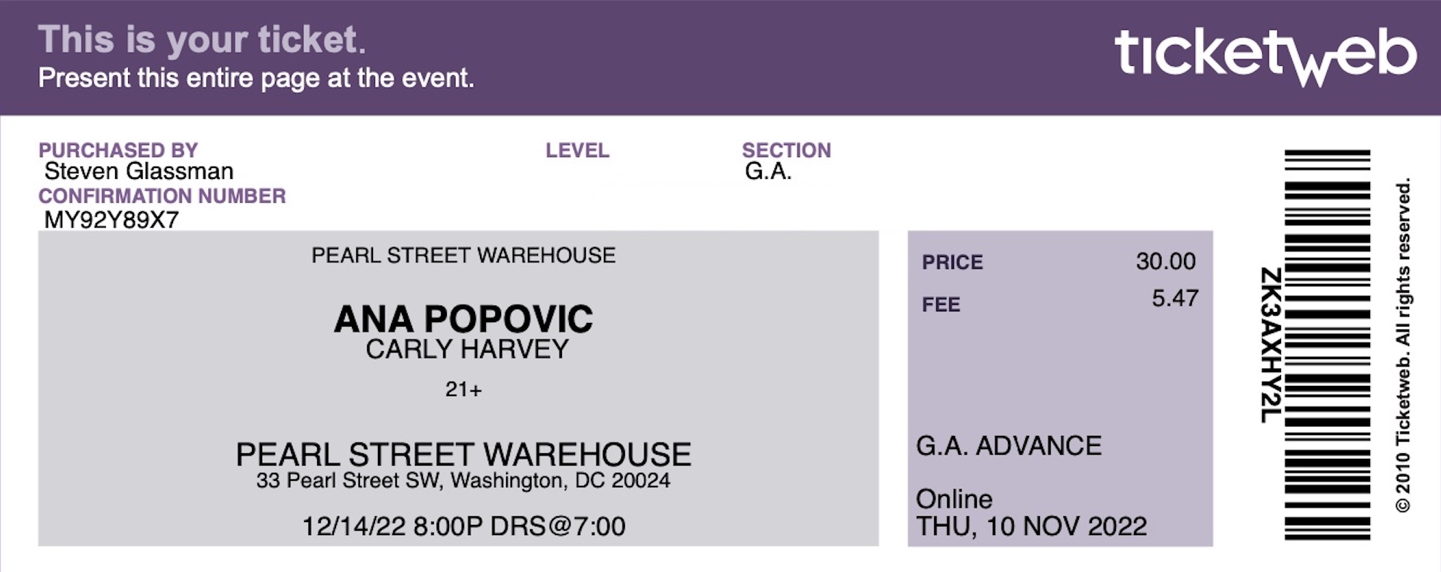Click the 21+ age restriction label
Screen dimensions: 1441x572
pyautogui.click(x=463, y=390)
